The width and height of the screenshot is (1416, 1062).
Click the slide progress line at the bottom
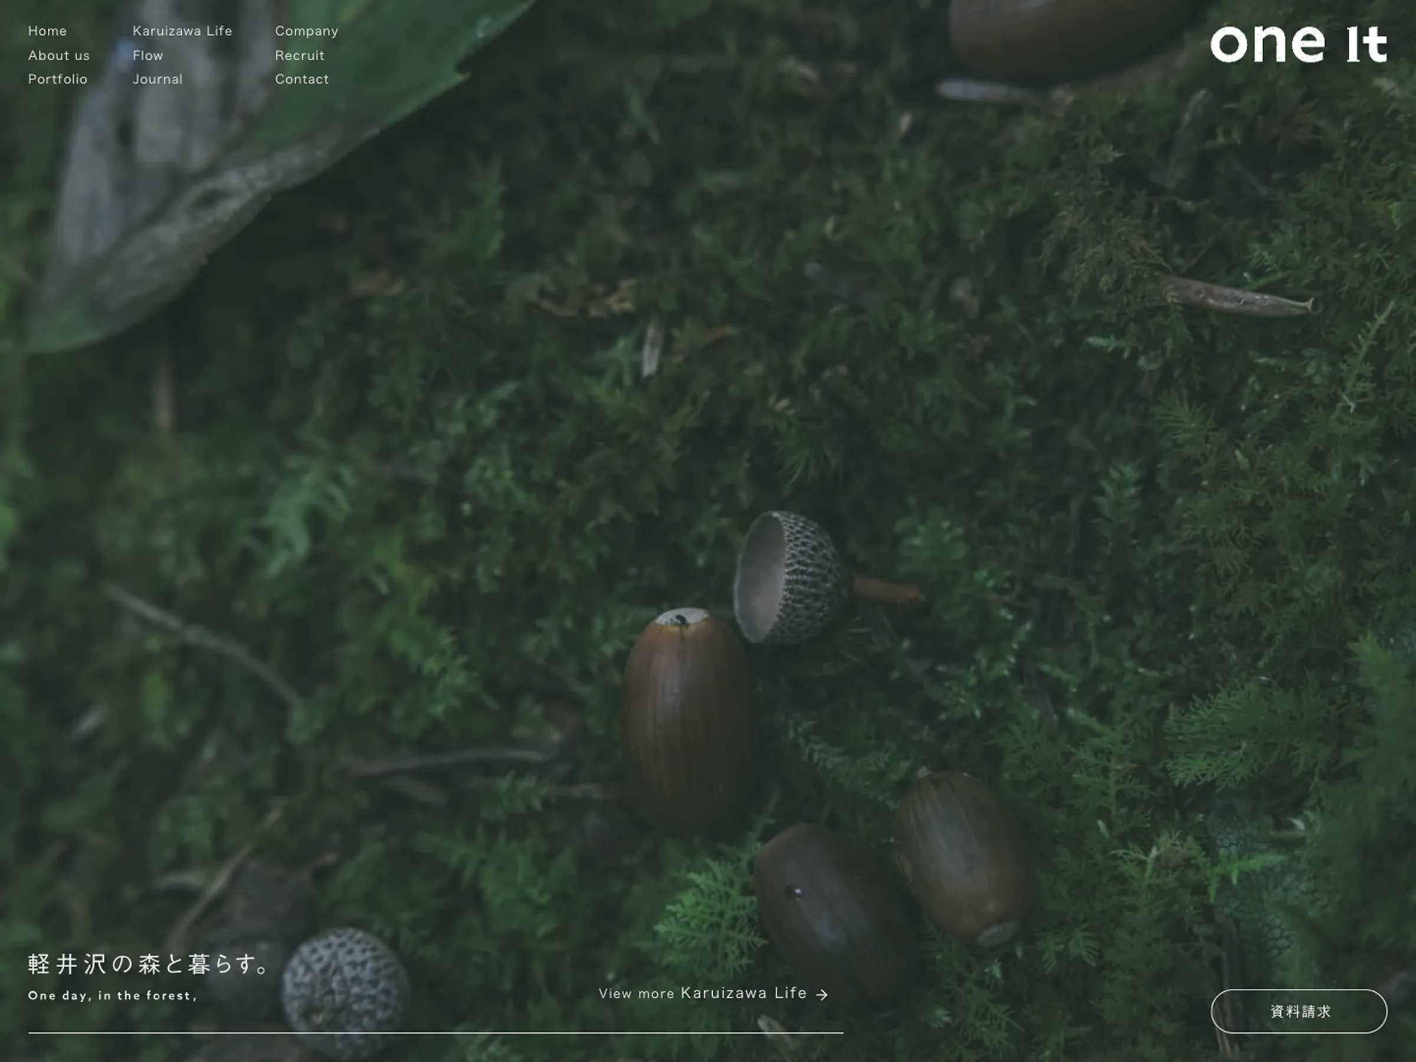tap(435, 1032)
